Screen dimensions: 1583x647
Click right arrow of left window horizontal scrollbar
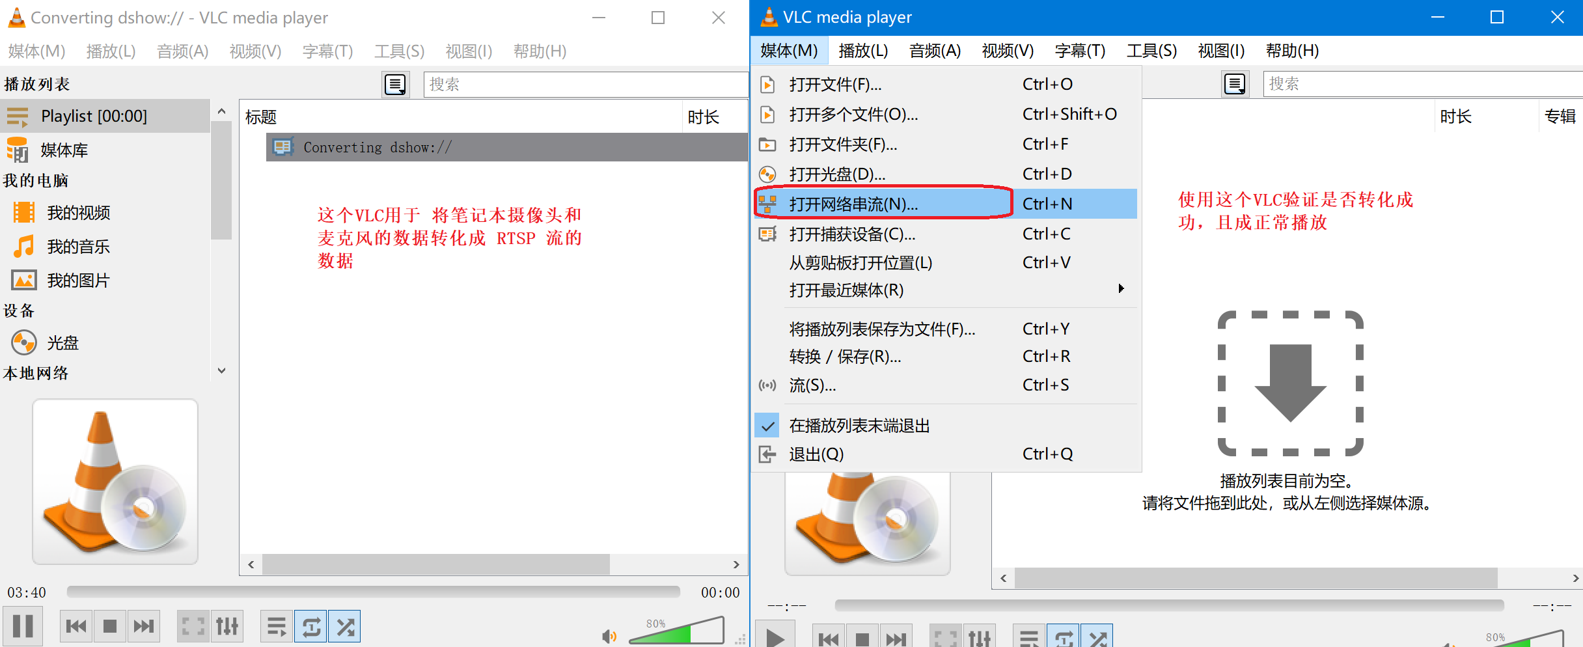[736, 564]
